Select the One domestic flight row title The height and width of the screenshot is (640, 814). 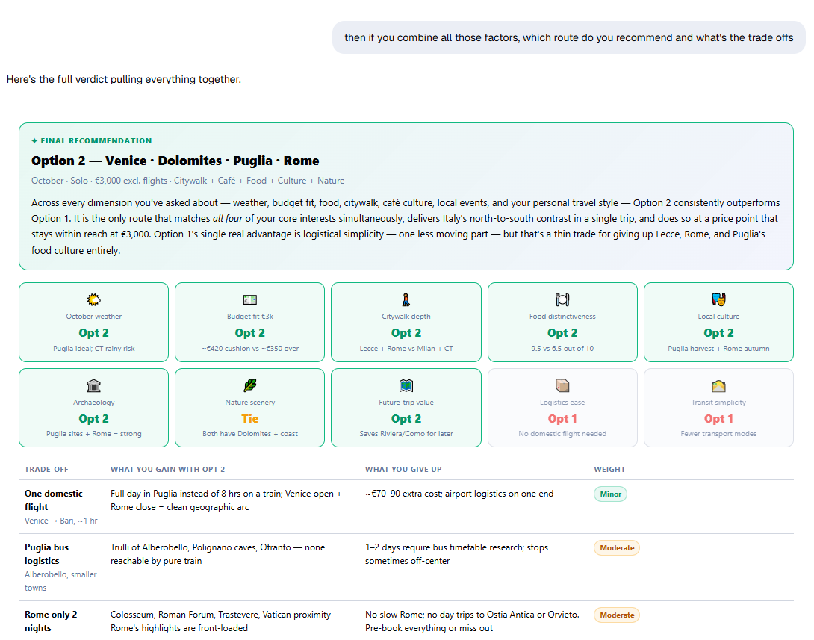pos(54,500)
